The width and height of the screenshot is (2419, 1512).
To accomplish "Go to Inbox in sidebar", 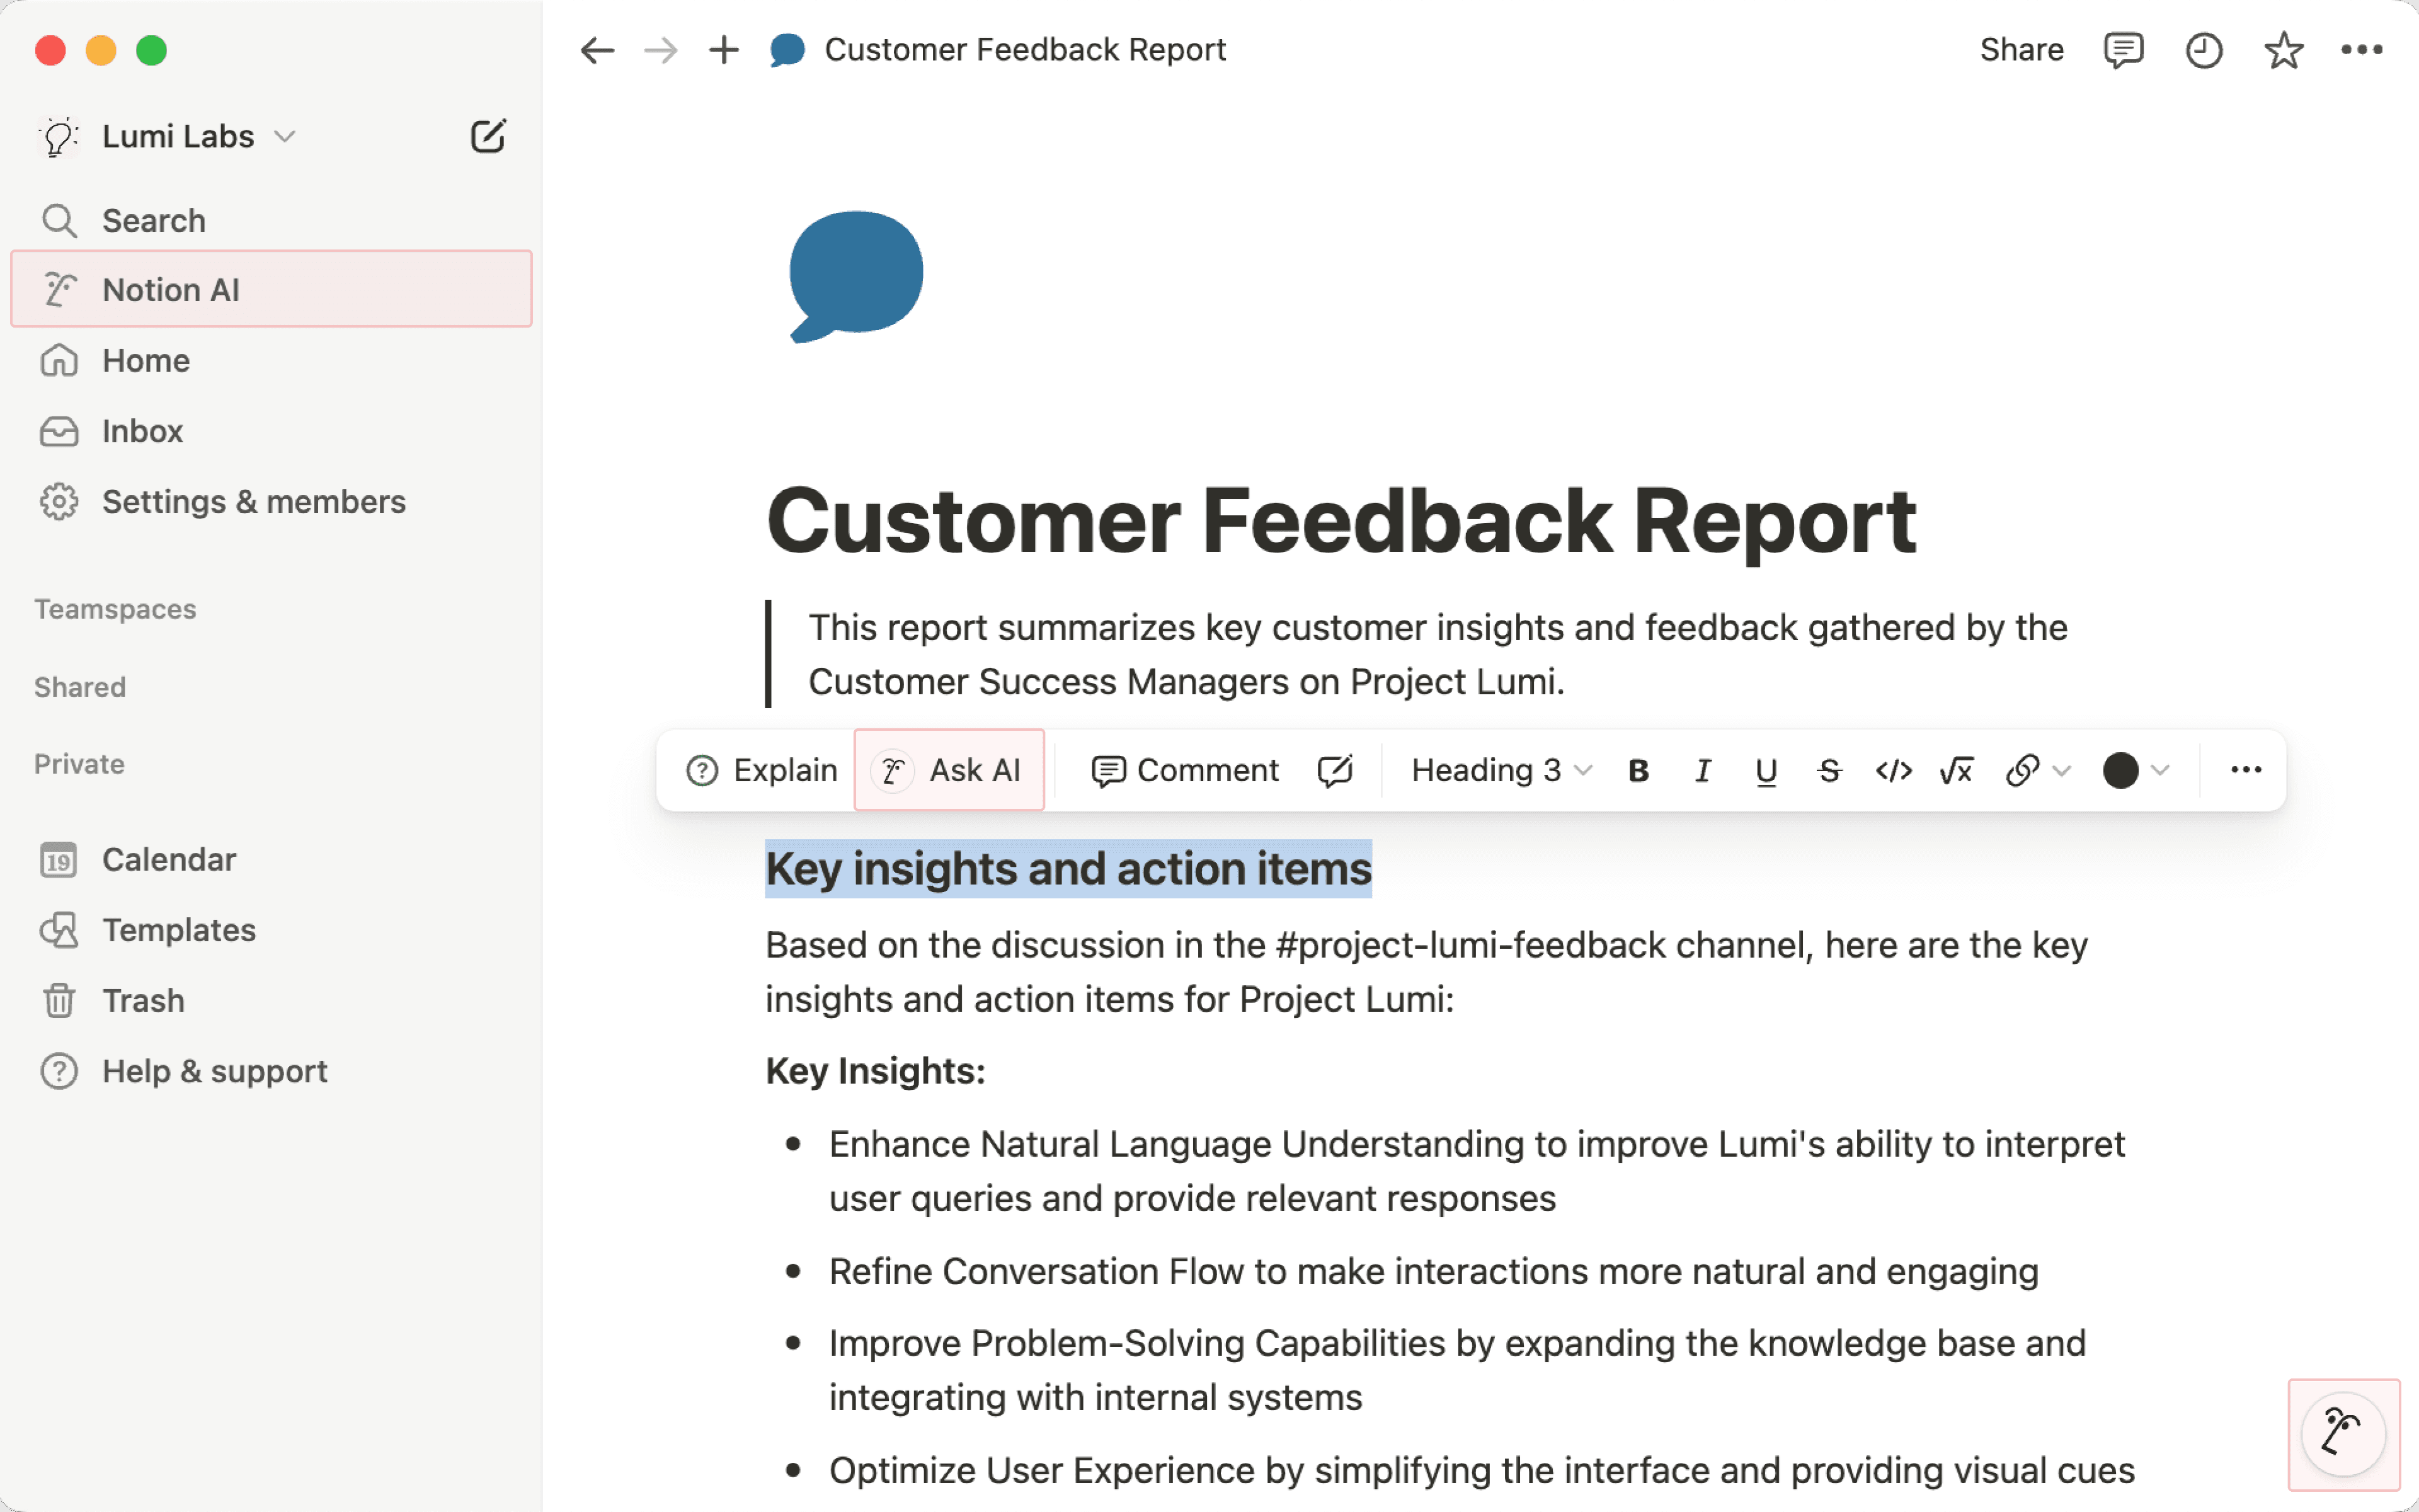I will (x=142, y=431).
